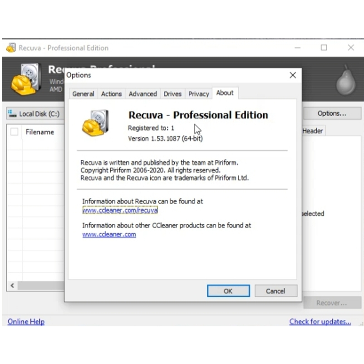364x364 pixels.
Task: Select the Drives tab
Action: 172,94
